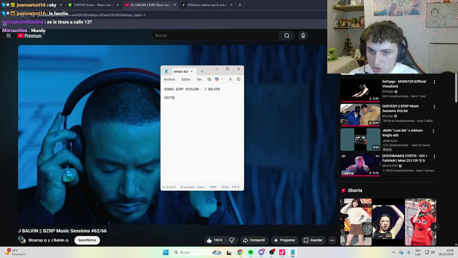
Task: Open the Bizarrap y J Balvin channel link
Action: pos(47,240)
